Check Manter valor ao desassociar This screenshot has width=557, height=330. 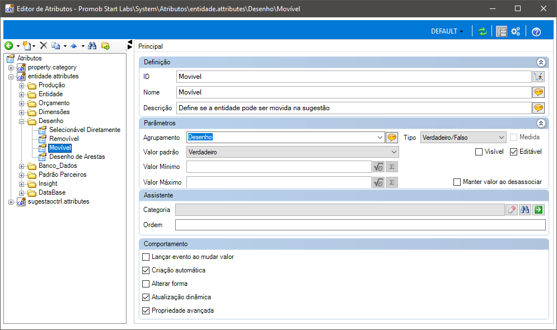[x=457, y=182]
